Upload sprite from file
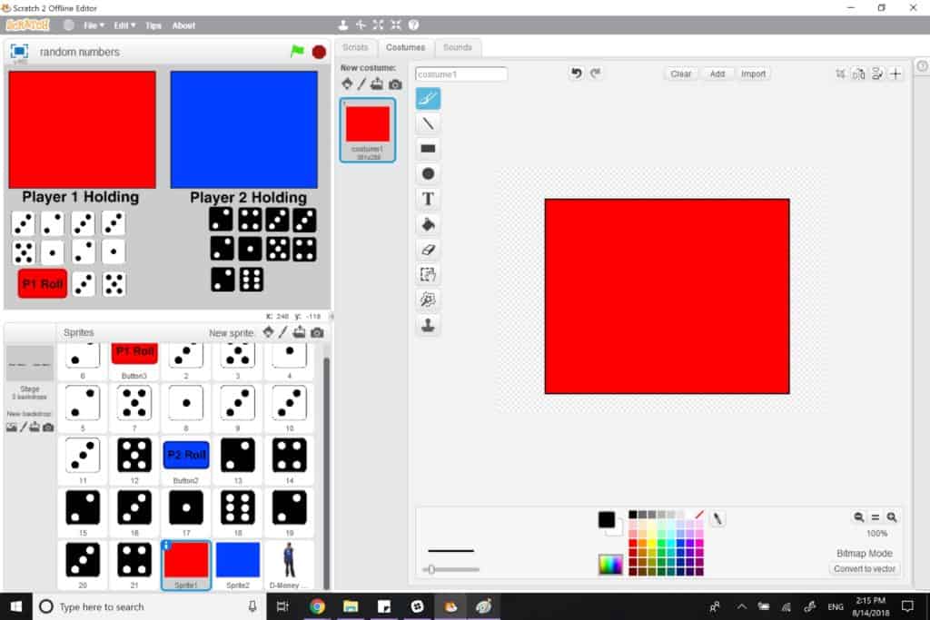 [299, 332]
